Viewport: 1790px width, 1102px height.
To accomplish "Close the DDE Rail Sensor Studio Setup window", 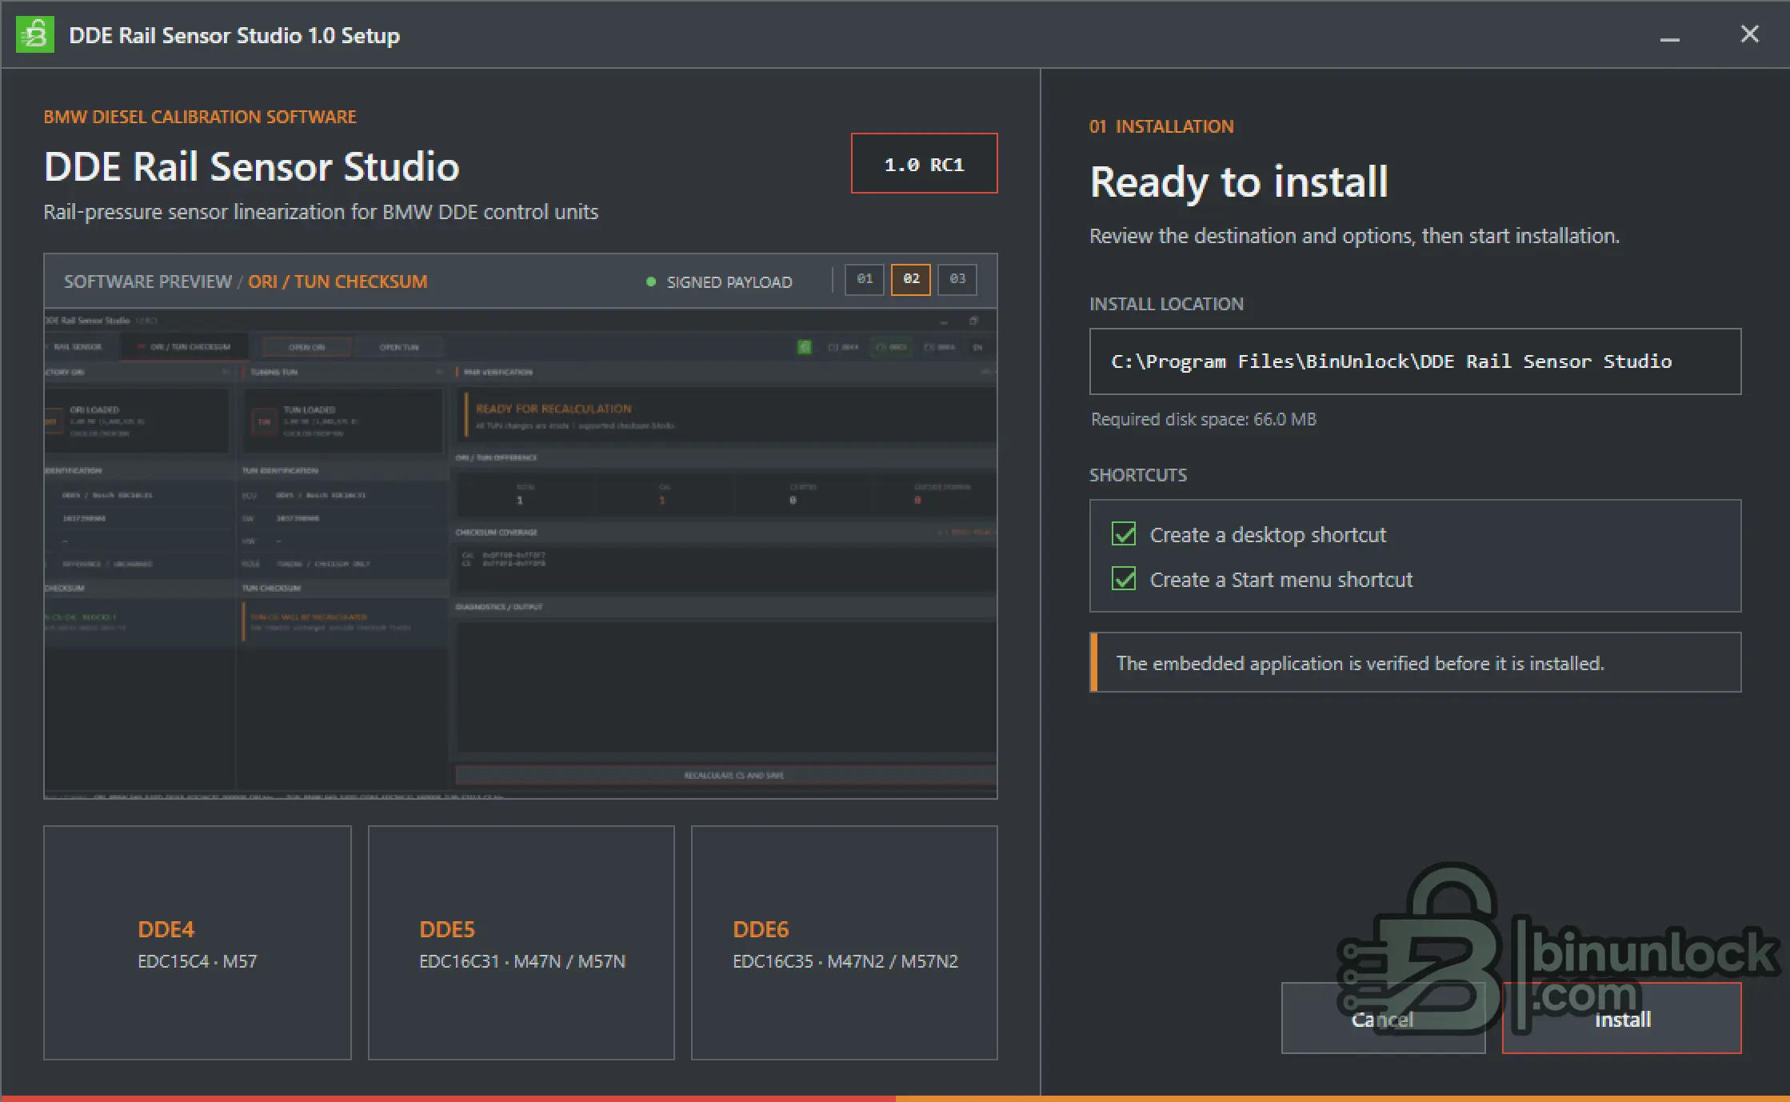I will point(1749,34).
